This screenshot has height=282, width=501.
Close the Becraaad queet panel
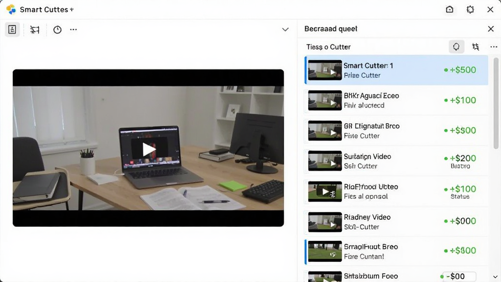491,29
